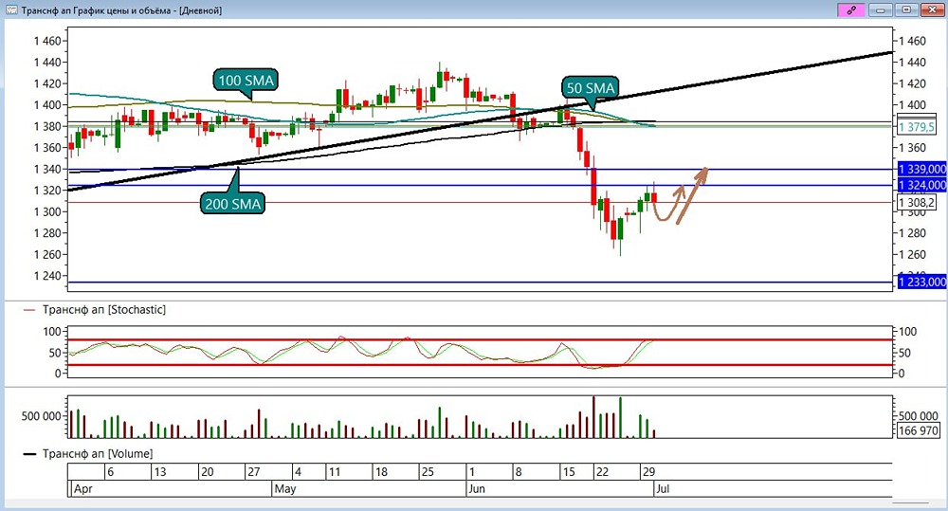Select the hand-drawn brown arrow annotation
948x511 pixels.
click(680, 195)
